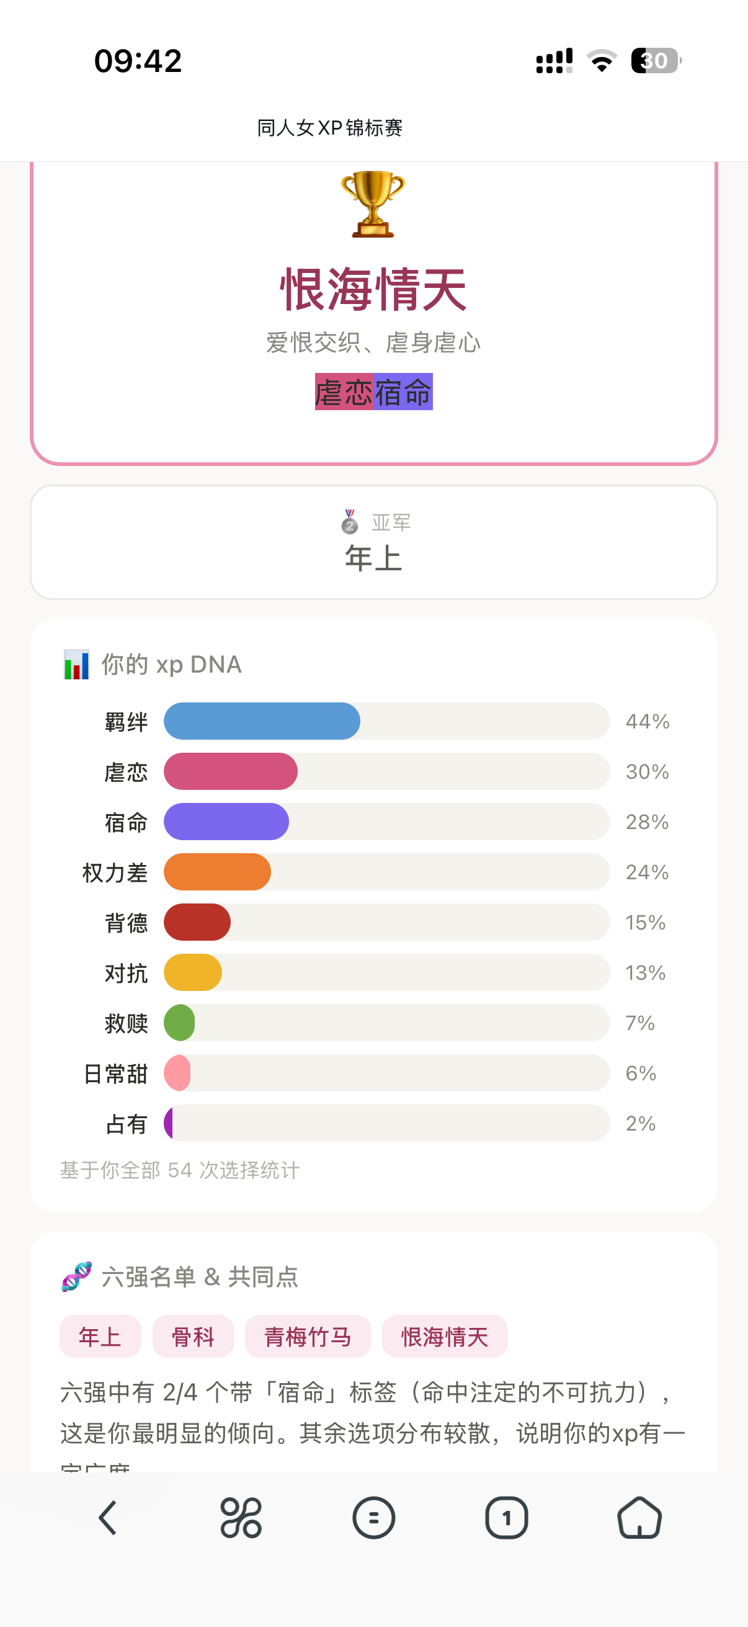
Task: Go to browser home icon
Action: [639, 1518]
